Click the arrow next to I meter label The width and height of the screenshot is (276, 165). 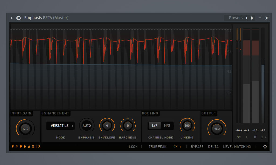pos(265,137)
